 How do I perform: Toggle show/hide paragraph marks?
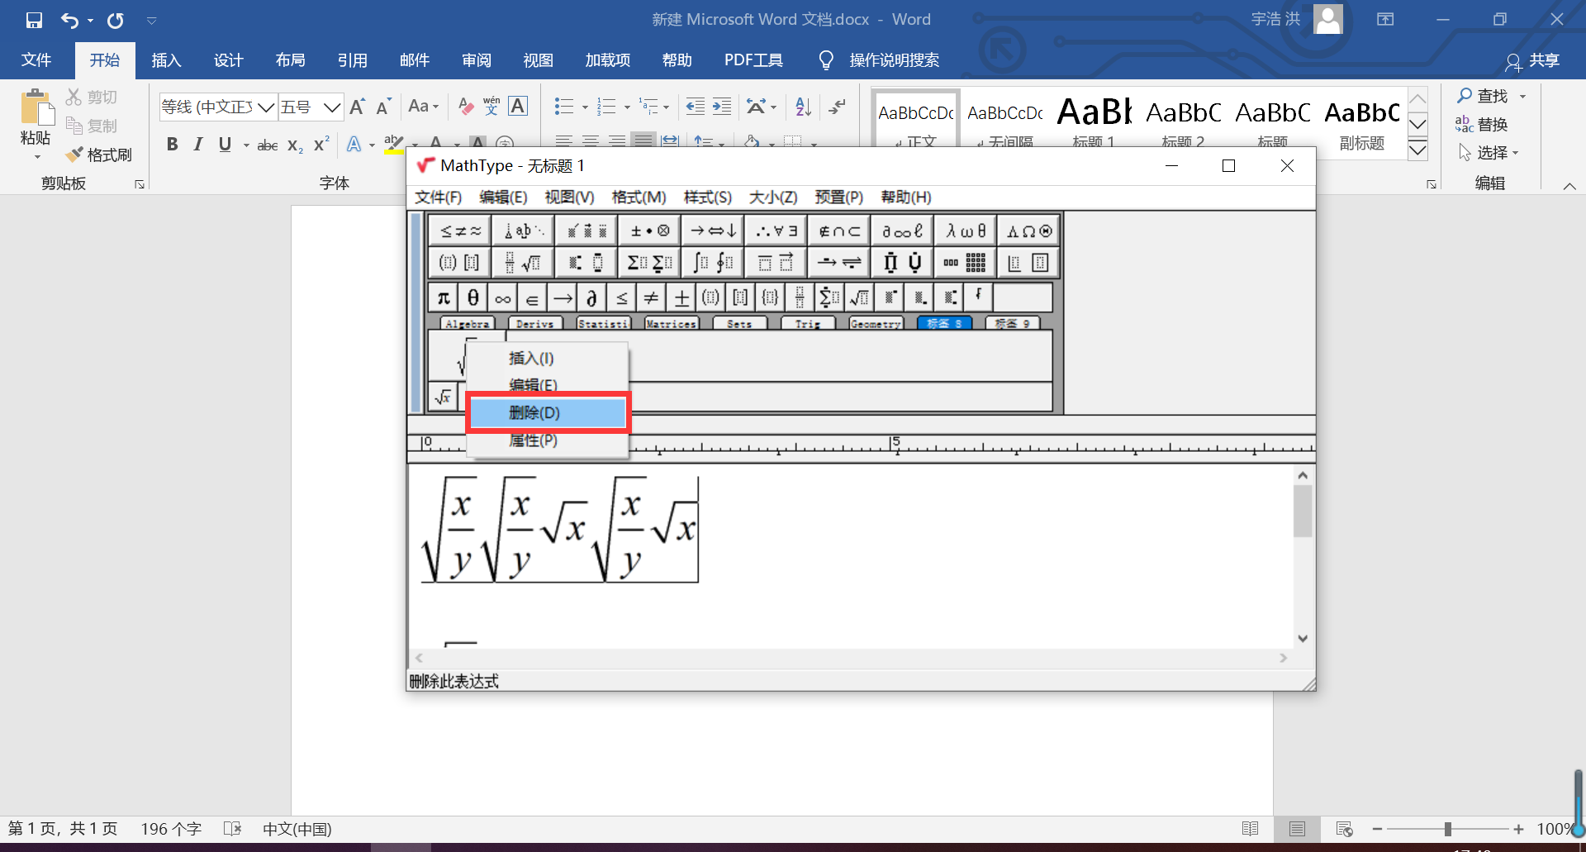[x=838, y=107]
